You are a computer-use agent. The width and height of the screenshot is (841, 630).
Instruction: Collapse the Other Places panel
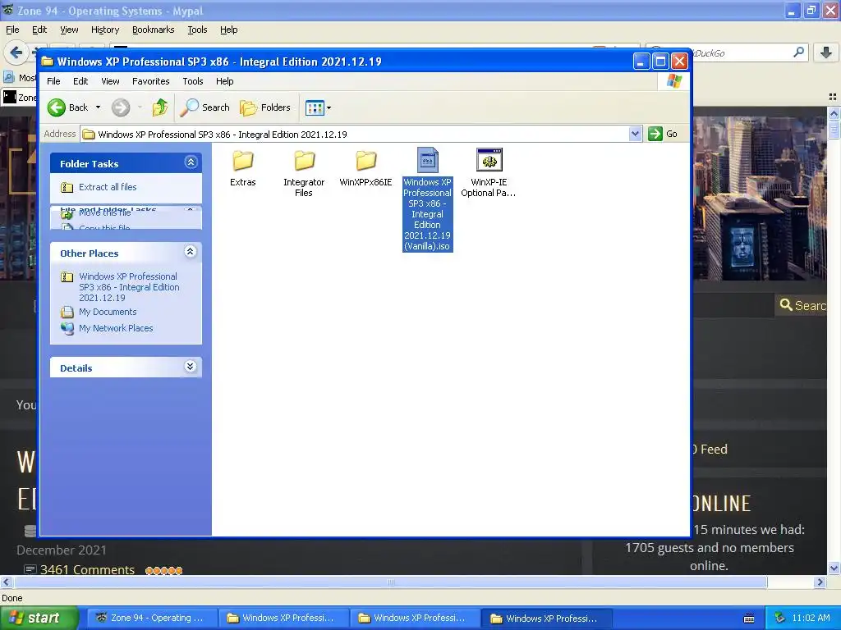pyautogui.click(x=191, y=251)
